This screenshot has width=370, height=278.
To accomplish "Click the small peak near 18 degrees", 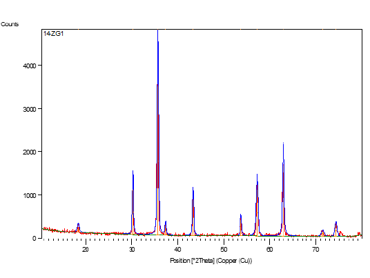I will point(78,228).
